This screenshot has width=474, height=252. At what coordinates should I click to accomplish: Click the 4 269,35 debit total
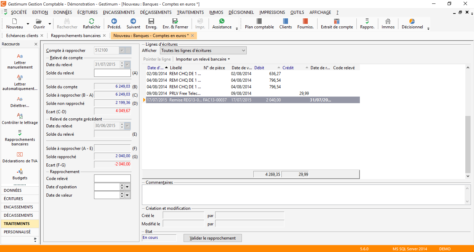pos(268,174)
